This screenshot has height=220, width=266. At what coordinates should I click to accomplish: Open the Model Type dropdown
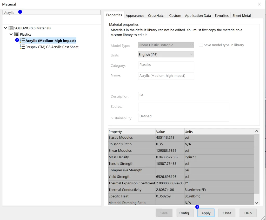pos(166,45)
